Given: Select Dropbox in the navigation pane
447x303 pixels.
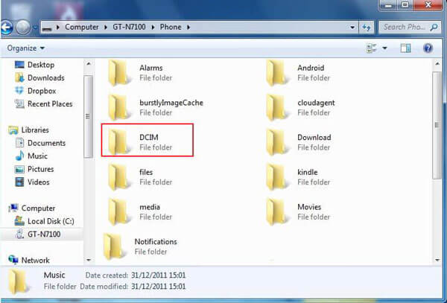Looking at the screenshot, I should [35, 91].
